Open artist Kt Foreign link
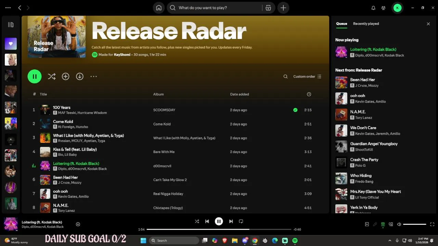 pyautogui.click(x=66, y=127)
